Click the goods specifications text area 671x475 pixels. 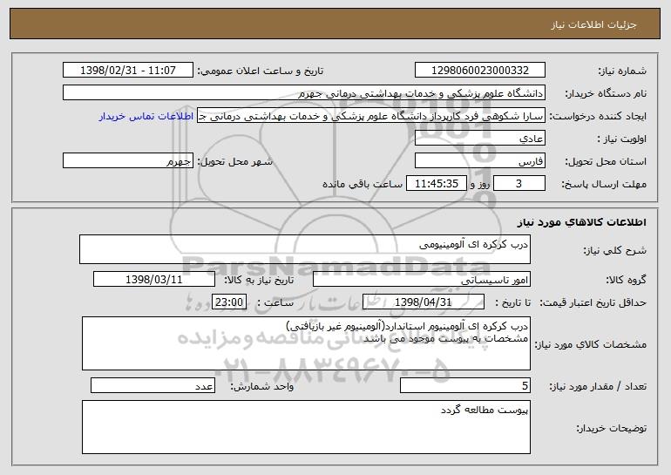[x=306, y=343]
